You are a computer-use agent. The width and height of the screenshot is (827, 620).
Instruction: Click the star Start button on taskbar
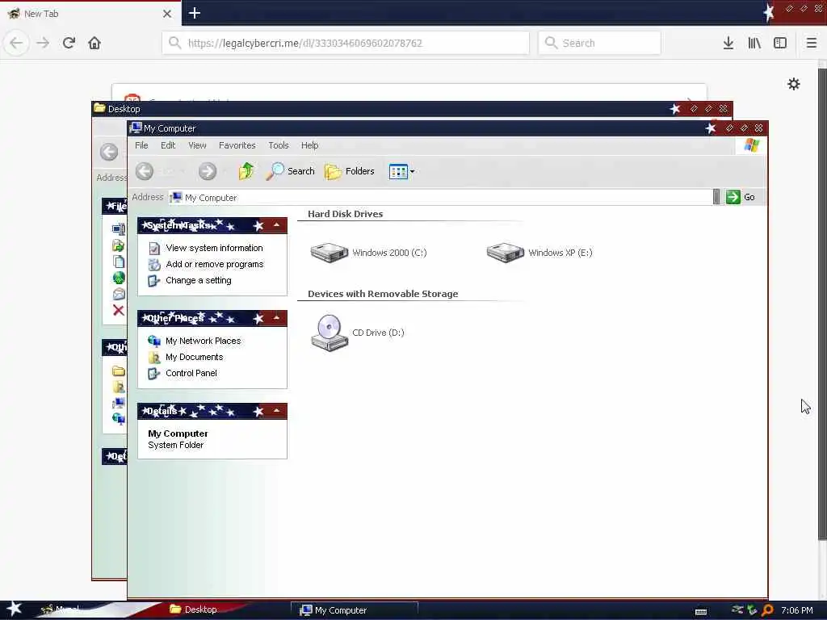coord(15,609)
